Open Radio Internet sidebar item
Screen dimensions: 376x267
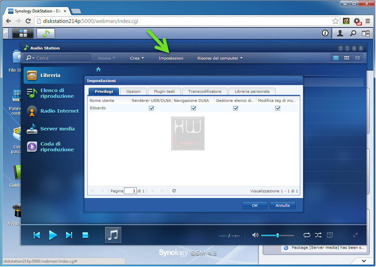[54, 111]
